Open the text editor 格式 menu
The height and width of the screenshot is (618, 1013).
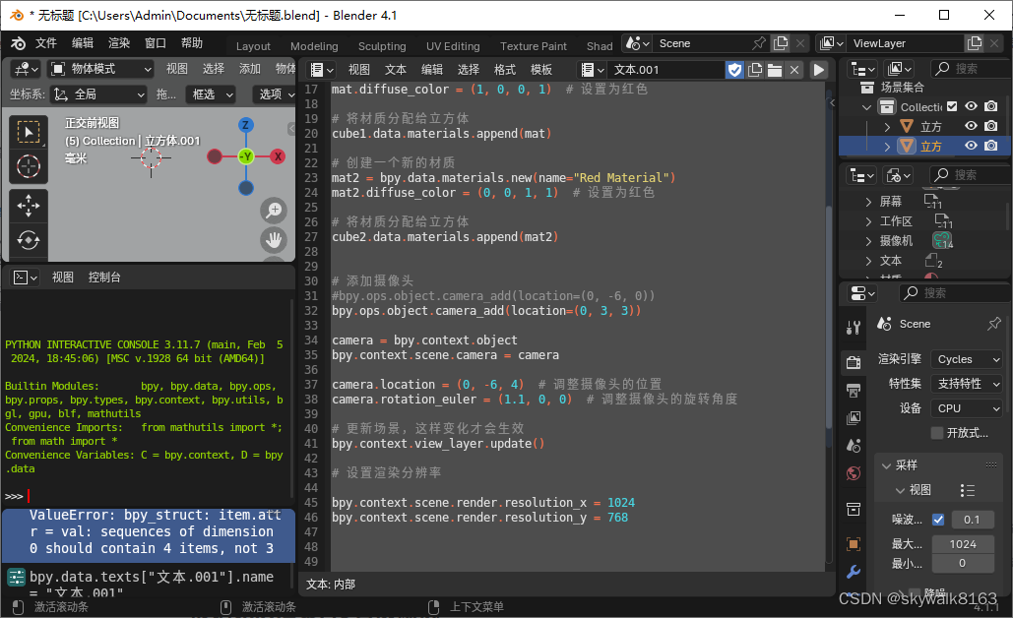click(x=505, y=70)
